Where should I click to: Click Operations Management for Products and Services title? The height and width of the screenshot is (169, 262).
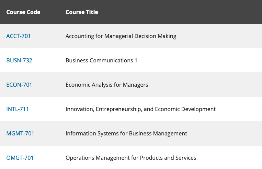(131, 158)
